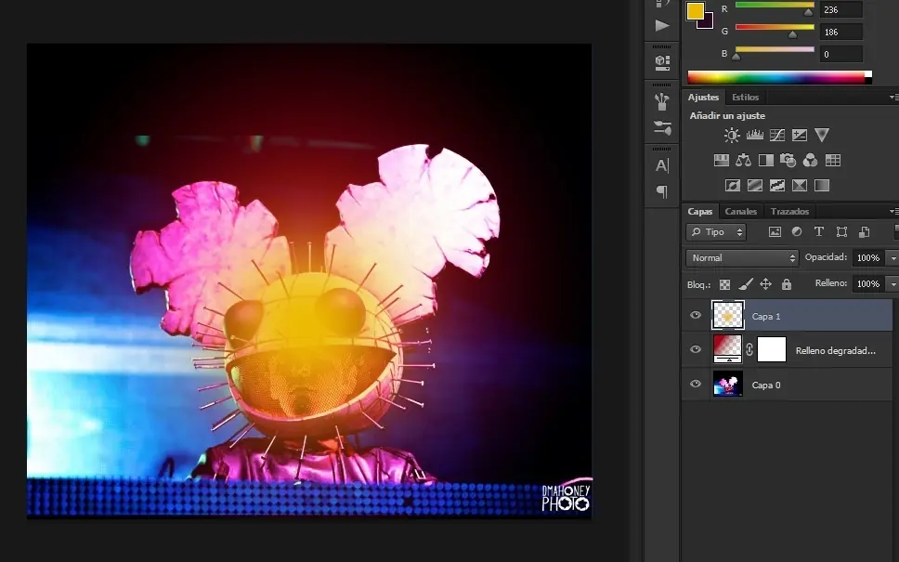Screen dimensions: 899x562
Task: Click the B value field 0
Action: 841,55
